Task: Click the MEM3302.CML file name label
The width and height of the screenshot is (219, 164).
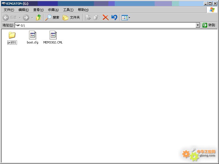Action: (x=53, y=42)
